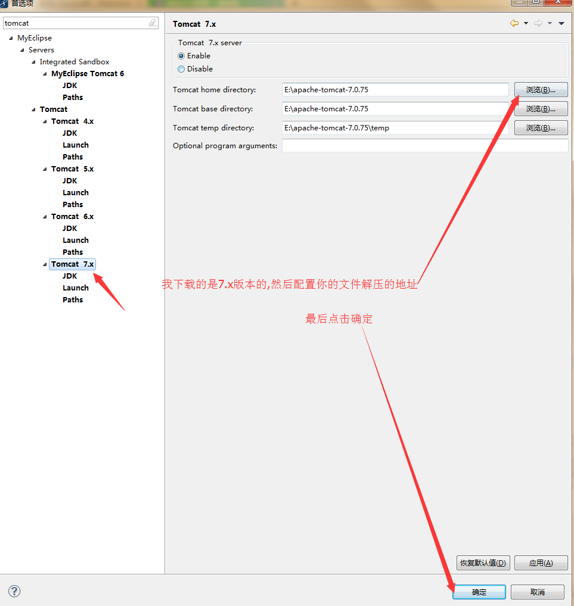Select the Tomcat parent tree item
Image resolution: width=574 pixels, height=606 pixels.
pos(54,110)
